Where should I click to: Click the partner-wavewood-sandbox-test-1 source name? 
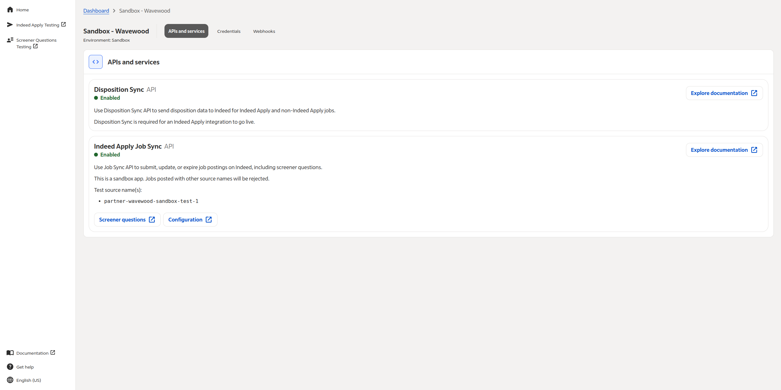[151, 201]
